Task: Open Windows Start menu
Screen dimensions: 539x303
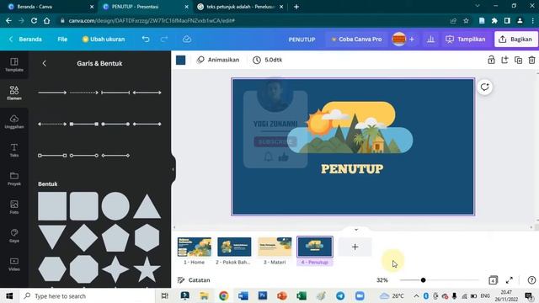Action: pyautogui.click(x=9, y=295)
